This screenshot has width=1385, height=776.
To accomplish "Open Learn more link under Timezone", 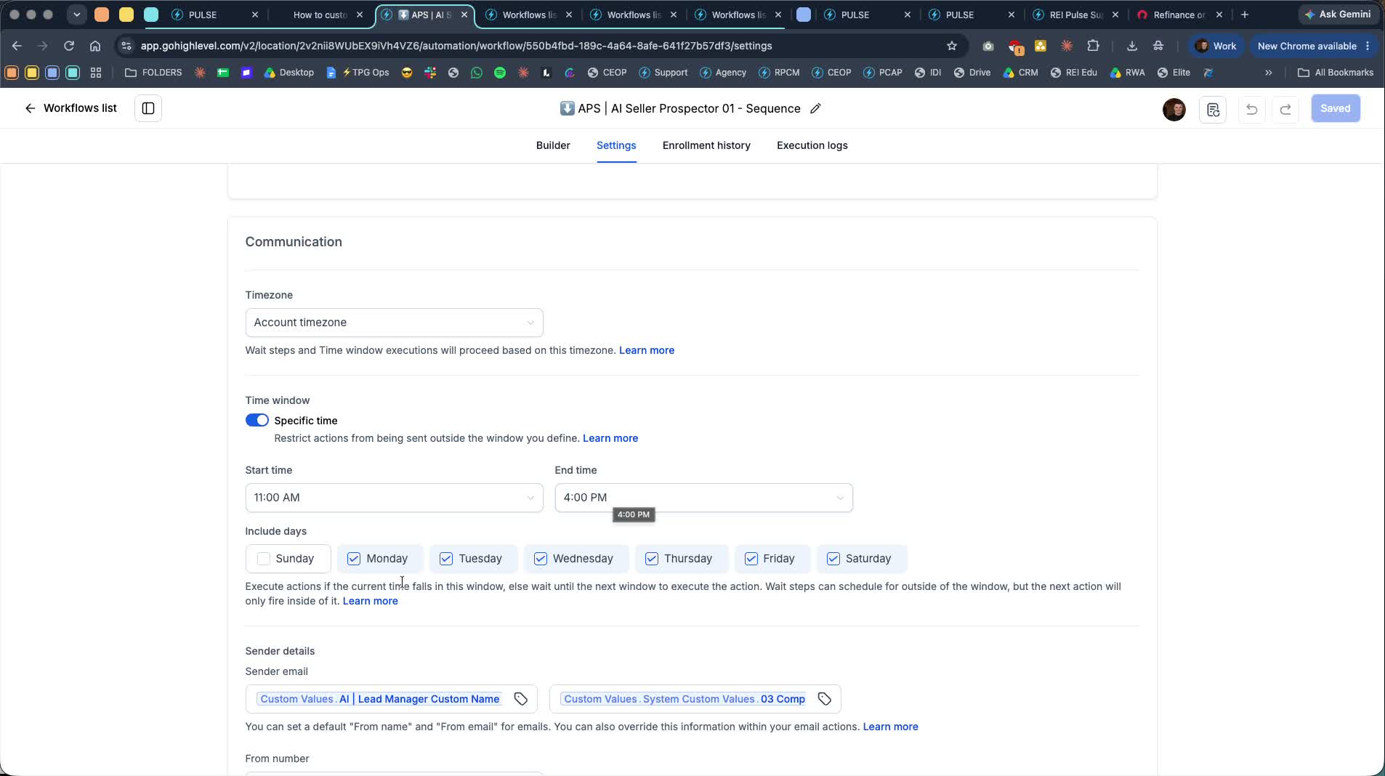I will 647,350.
